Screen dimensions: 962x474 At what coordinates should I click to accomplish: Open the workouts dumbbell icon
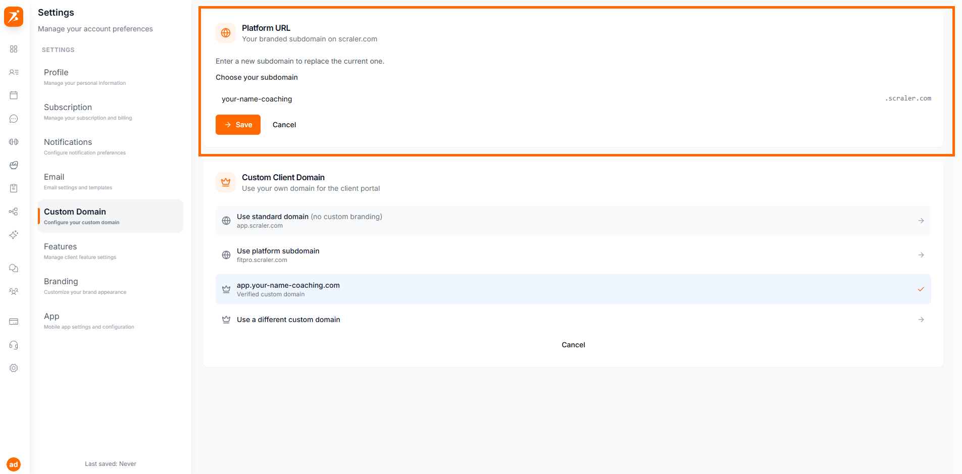click(x=13, y=142)
